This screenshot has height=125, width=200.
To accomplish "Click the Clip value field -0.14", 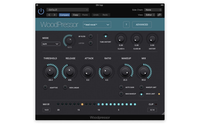I will tap(152, 110).
